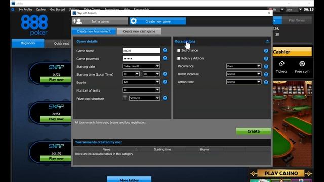Open help for Starting time field

tap(165, 74)
